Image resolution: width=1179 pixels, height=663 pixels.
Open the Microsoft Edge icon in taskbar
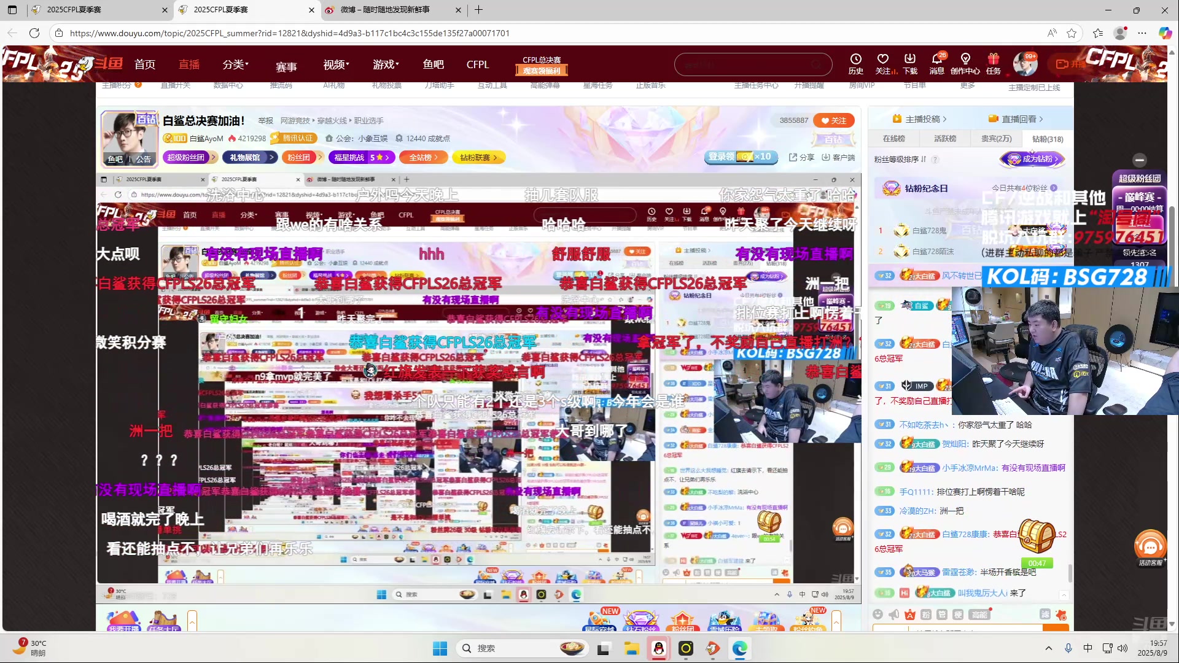[x=739, y=648]
